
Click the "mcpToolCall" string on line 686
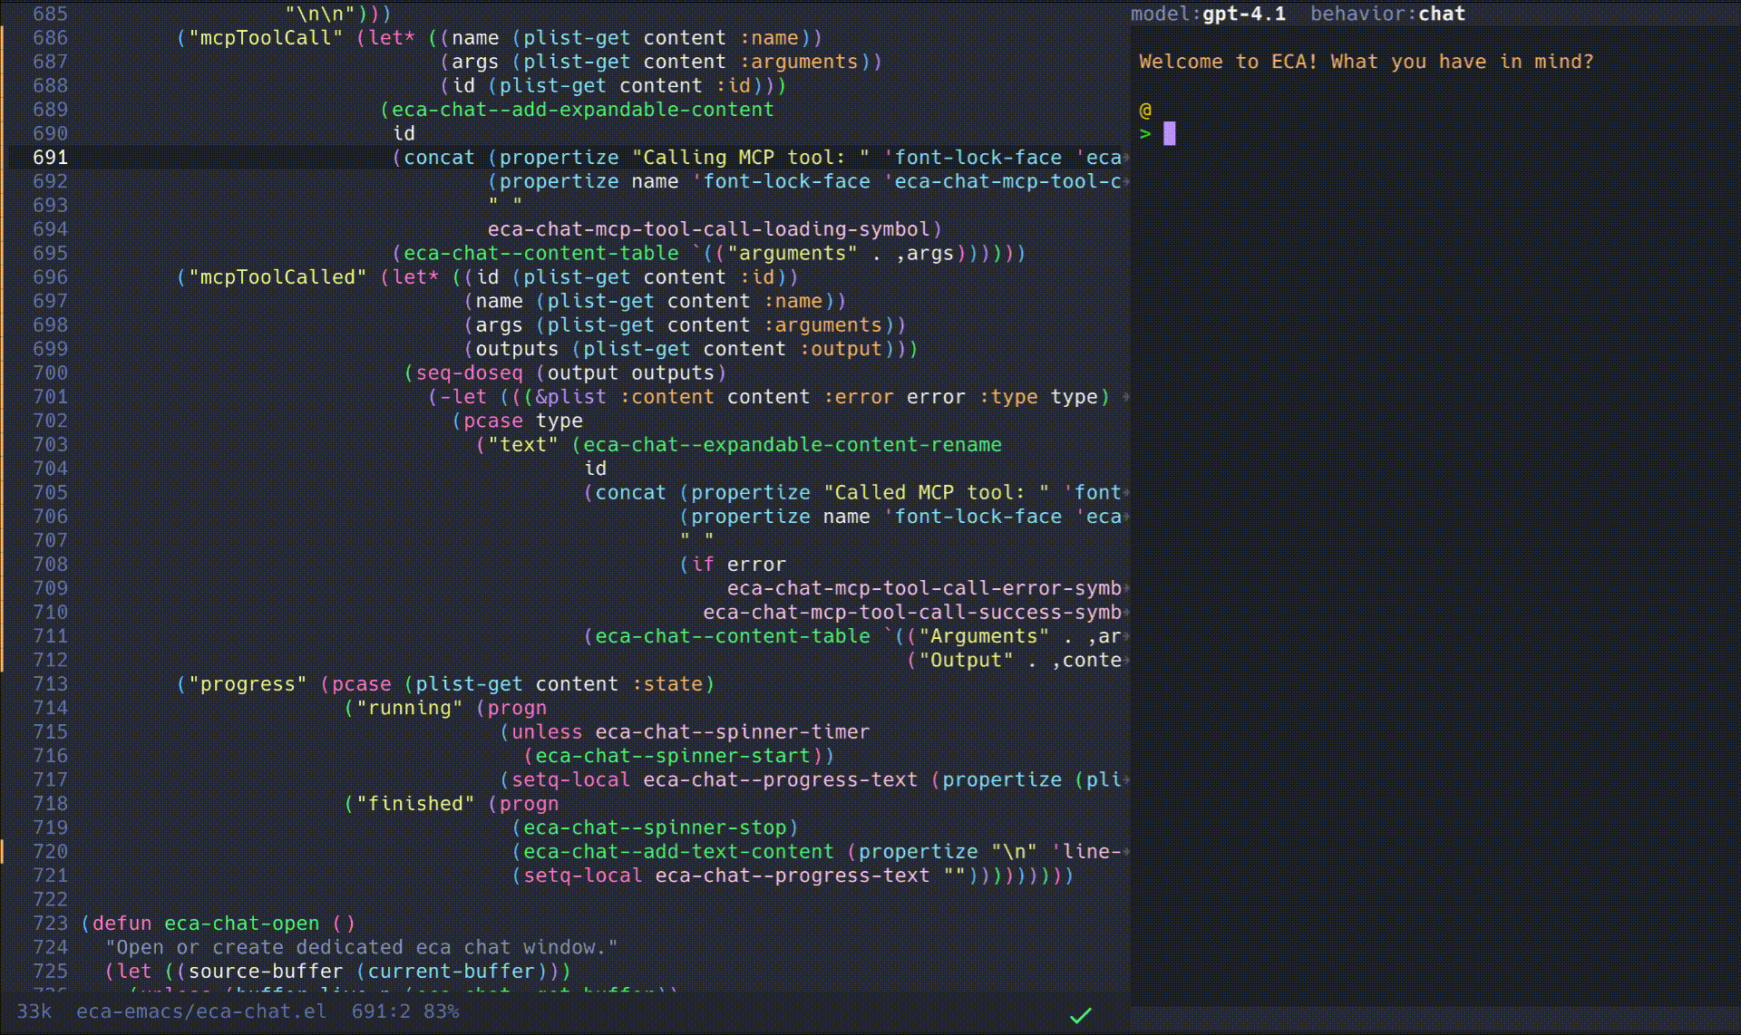[x=266, y=38]
